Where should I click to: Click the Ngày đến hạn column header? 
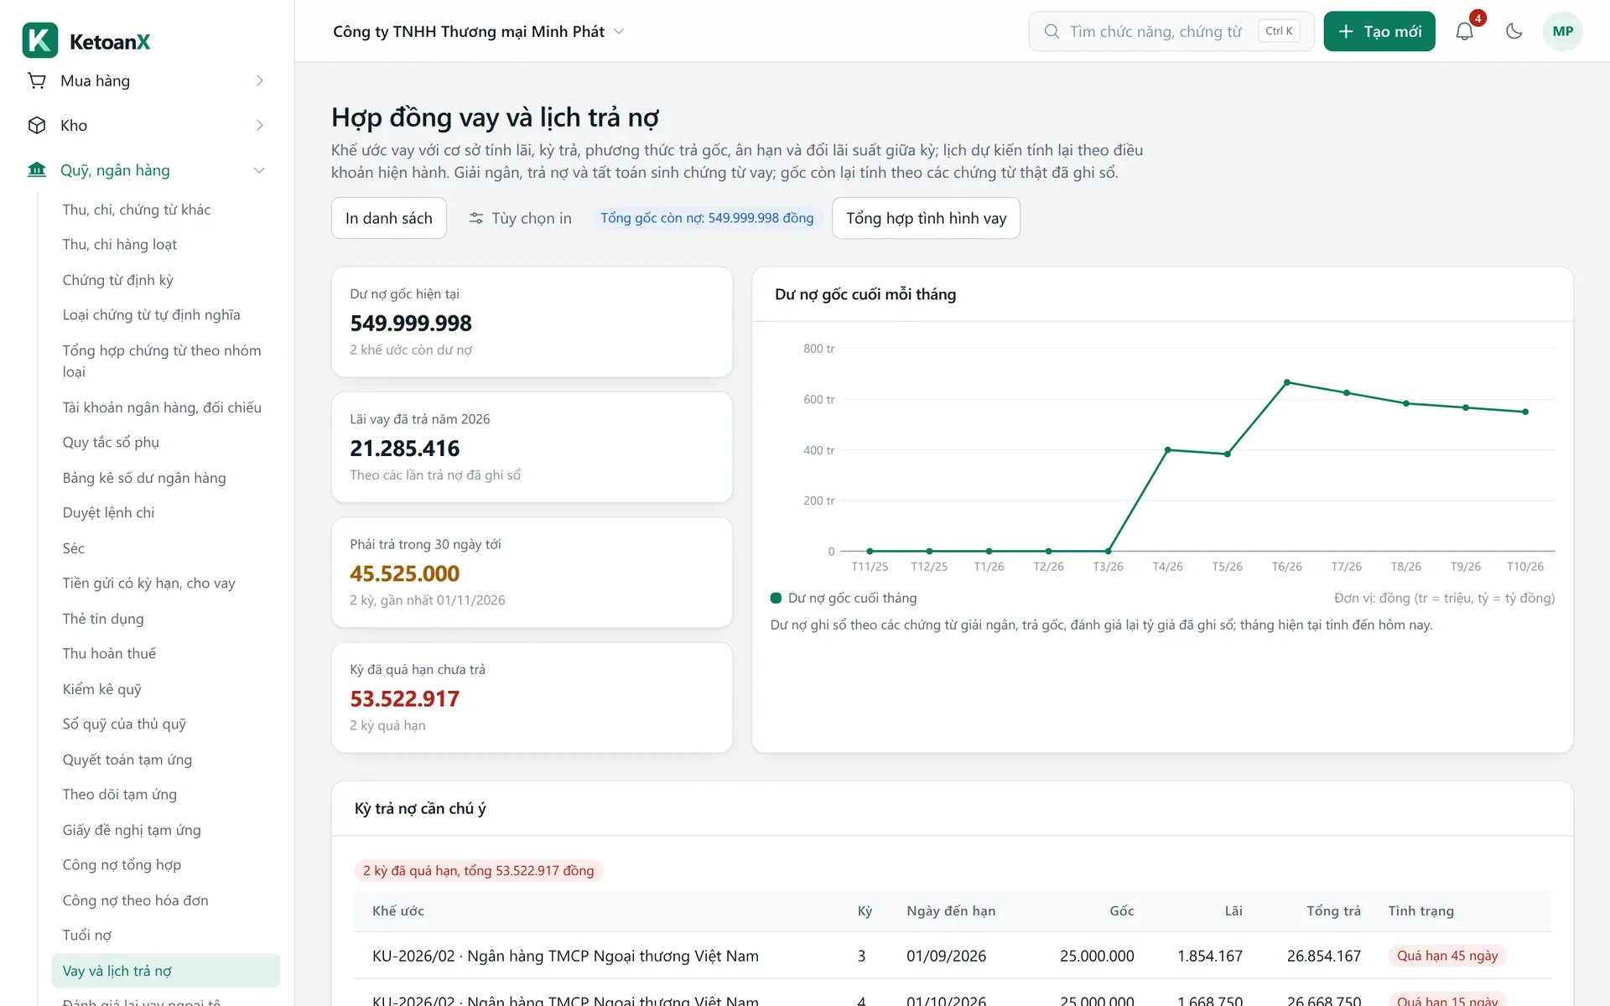951,910
